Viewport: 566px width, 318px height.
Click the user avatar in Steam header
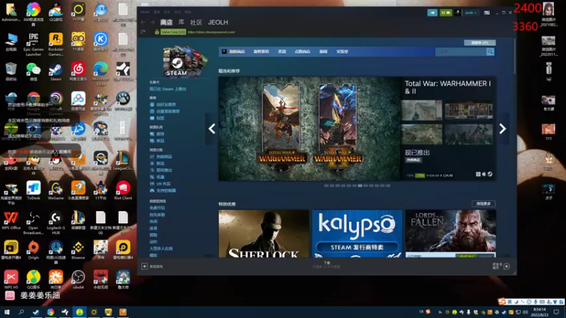tap(457, 13)
